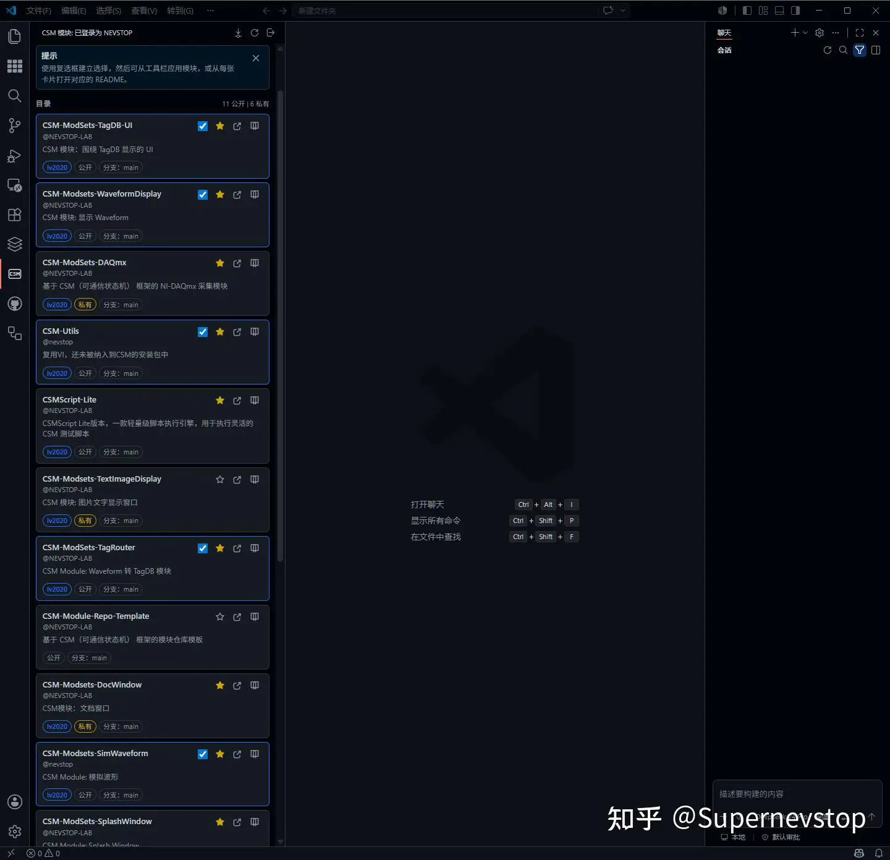The width and height of the screenshot is (890, 860).
Task: Open the 选择(S) menu
Action: coord(109,11)
